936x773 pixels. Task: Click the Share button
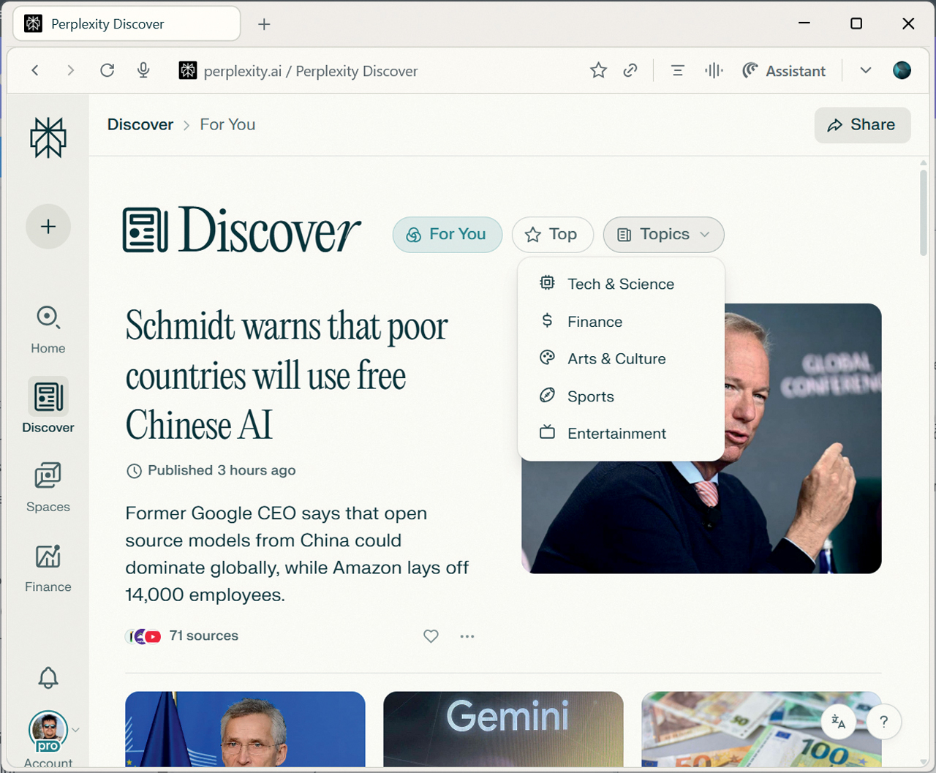coord(862,125)
